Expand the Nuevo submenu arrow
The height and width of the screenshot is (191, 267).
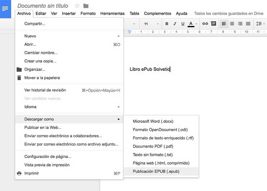click(119, 36)
